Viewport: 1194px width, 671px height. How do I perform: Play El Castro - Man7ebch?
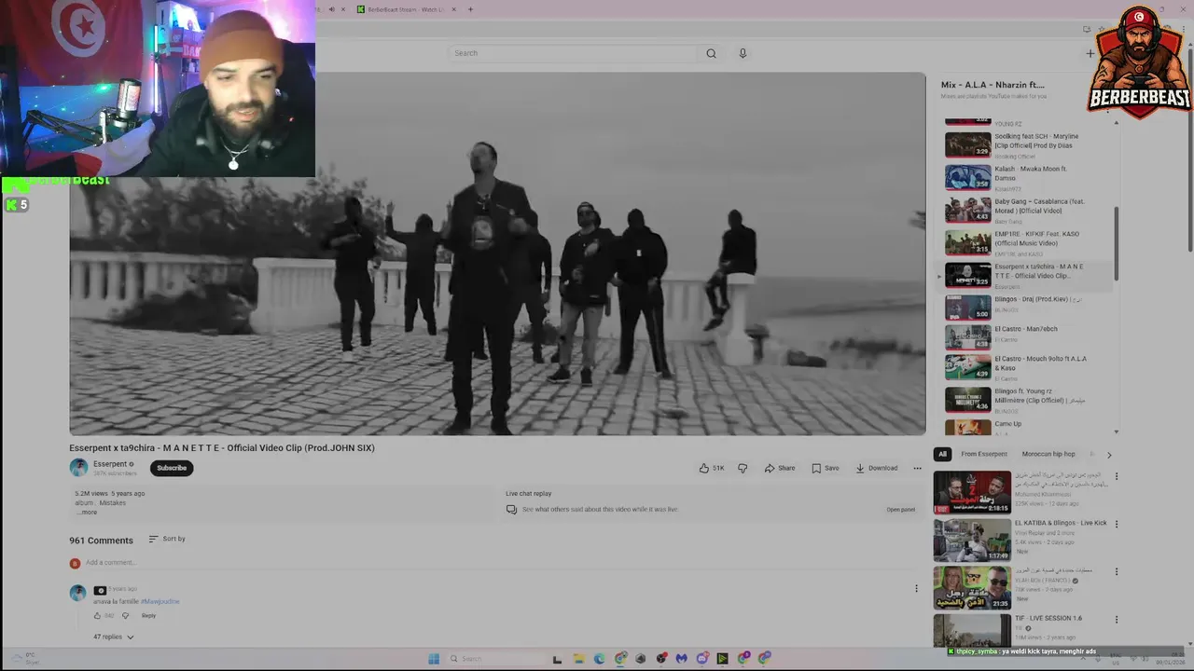point(1026,336)
